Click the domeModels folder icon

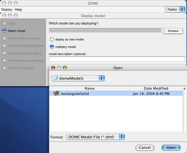pos(56,78)
